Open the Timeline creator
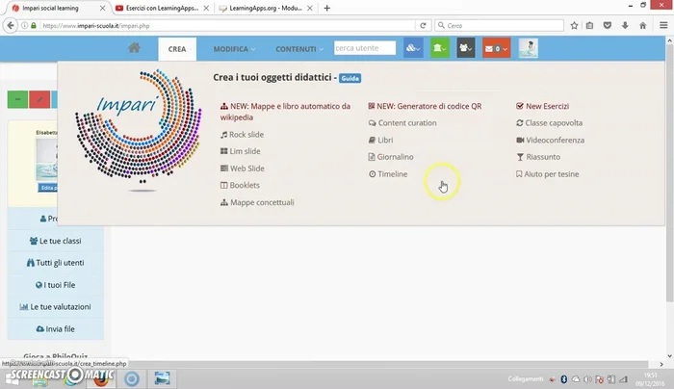The image size is (674, 389). pos(388,174)
